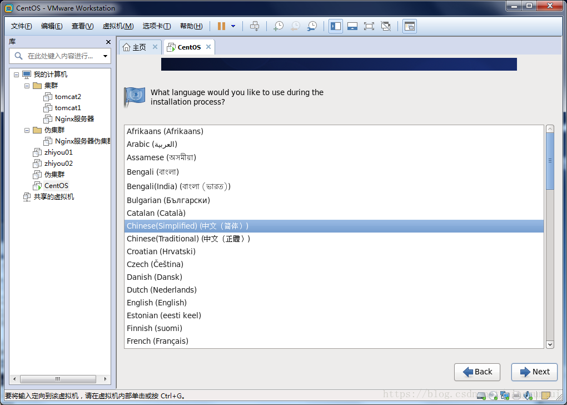Click the sound card status icon

pyautogui.click(x=528, y=395)
